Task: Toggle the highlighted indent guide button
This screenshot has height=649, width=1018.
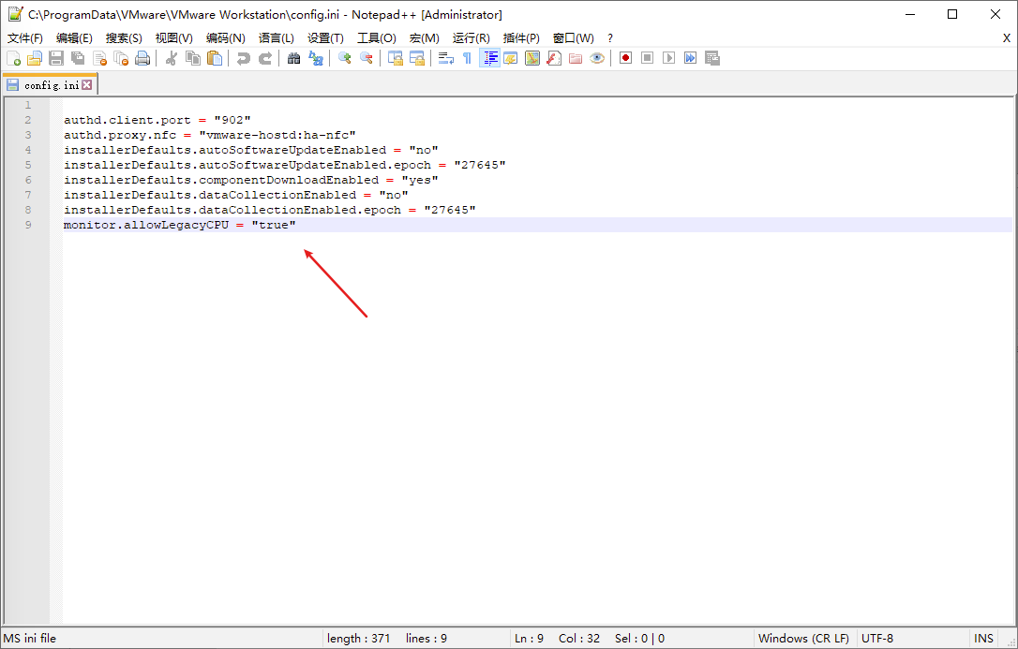Action: [x=489, y=58]
